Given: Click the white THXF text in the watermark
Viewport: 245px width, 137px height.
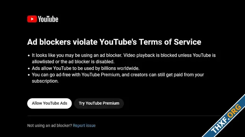Looking at the screenshot, I should pos(219,126).
